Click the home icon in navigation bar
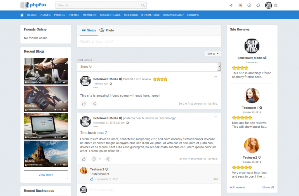The height and width of the screenshot is (196, 299). pyautogui.click(x=22, y=15)
